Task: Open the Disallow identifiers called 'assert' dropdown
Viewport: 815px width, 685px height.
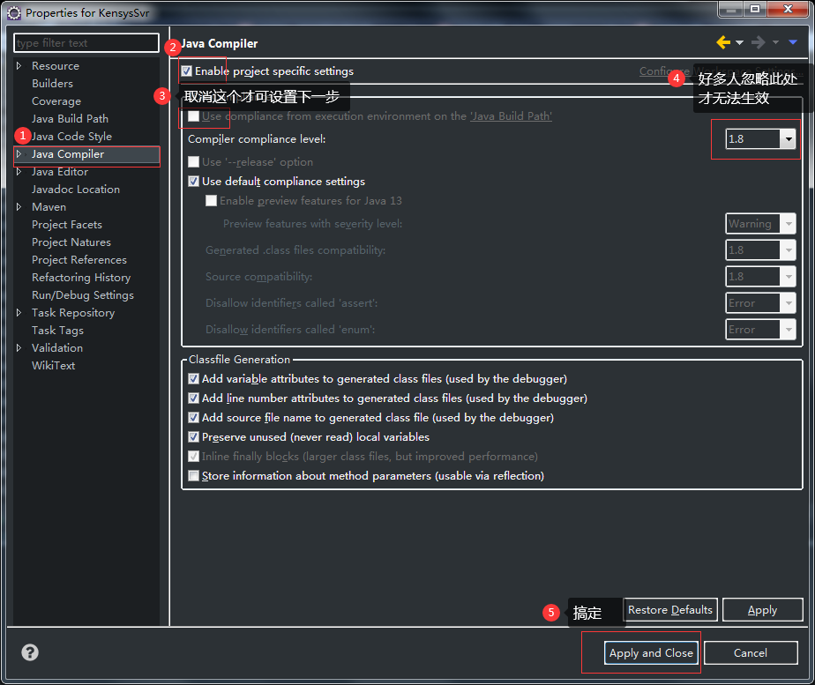Action: point(789,302)
